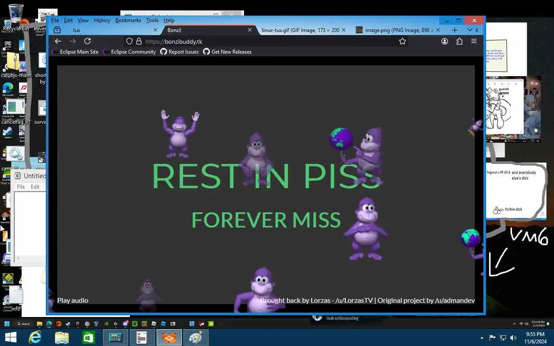Select the Microsoft Edge desktop icon
This screenshot has height=346, width=554.
(8, 90)
